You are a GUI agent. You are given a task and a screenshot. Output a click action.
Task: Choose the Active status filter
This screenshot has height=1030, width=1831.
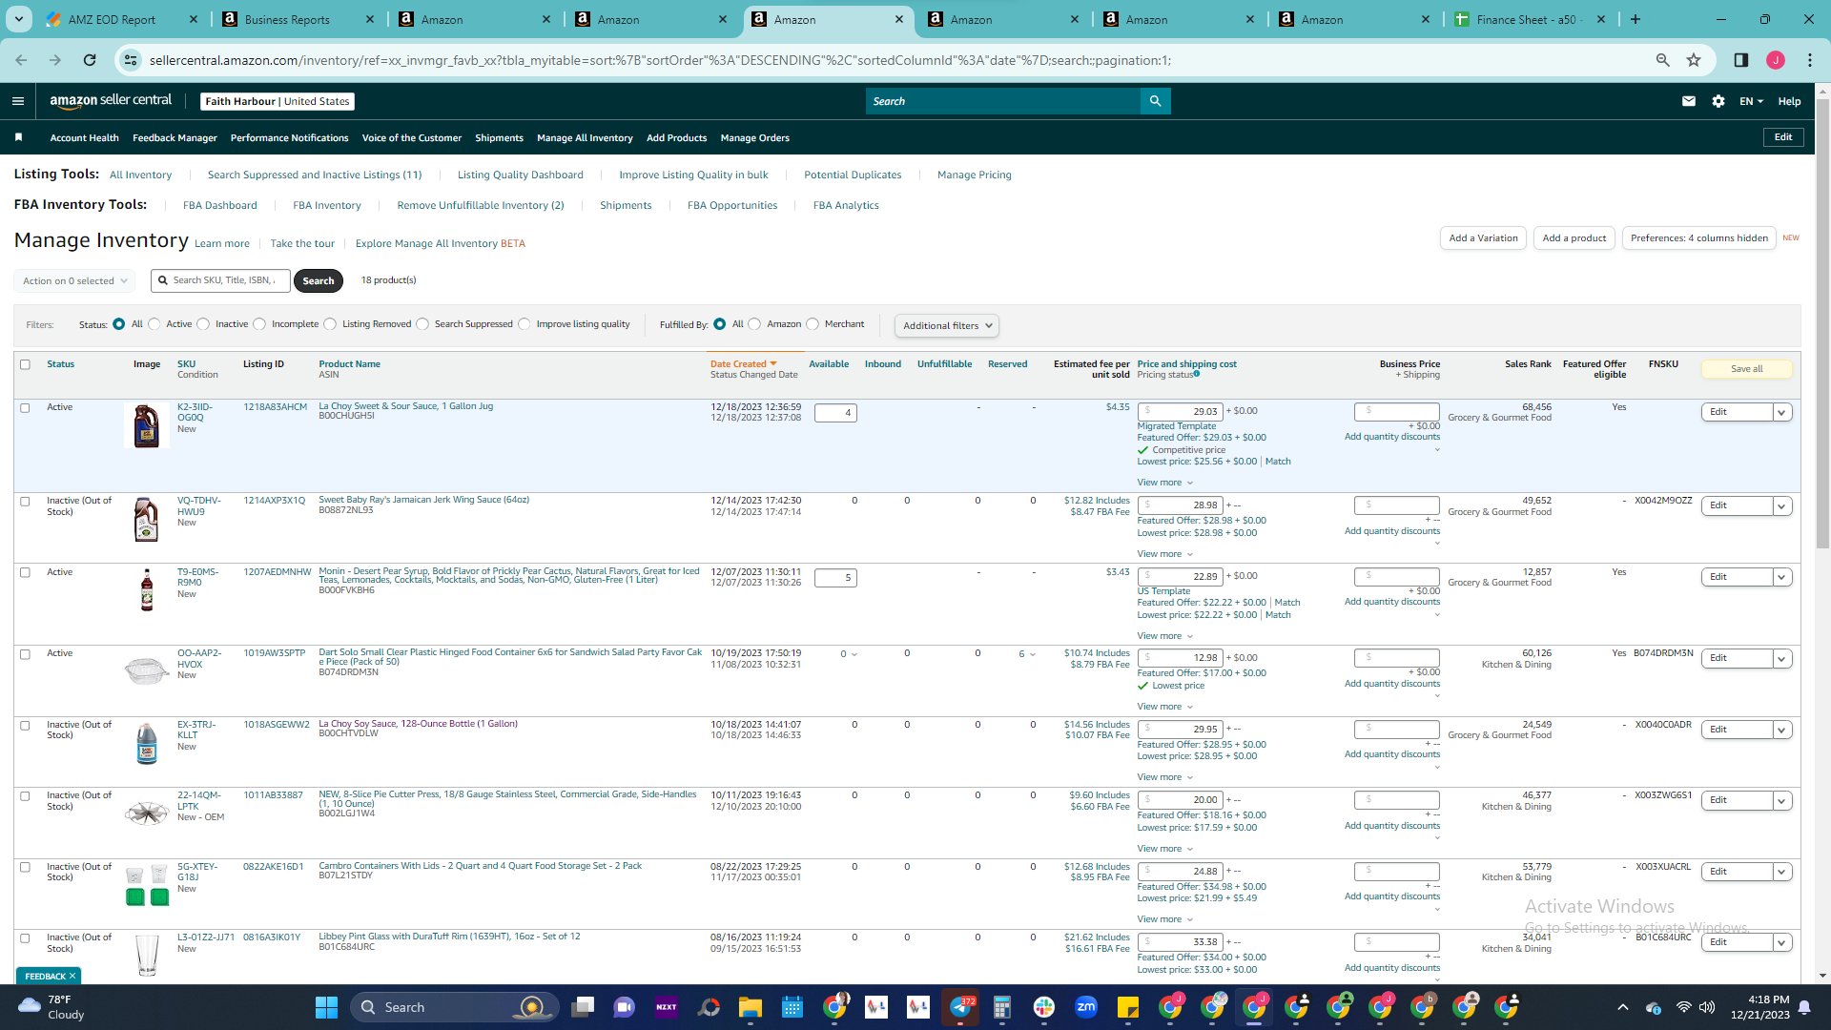point(154,324)
